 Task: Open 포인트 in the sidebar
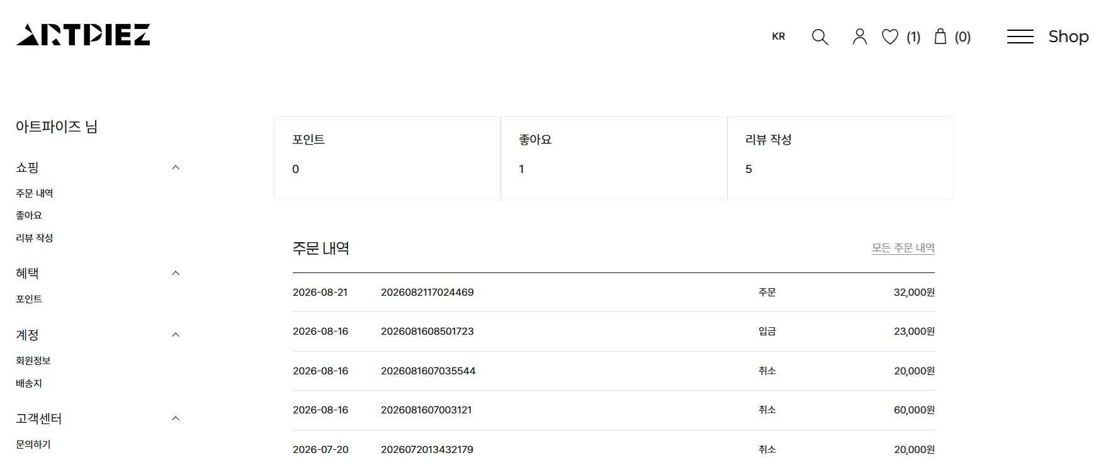pyautogui.click(x=29, y=299)
